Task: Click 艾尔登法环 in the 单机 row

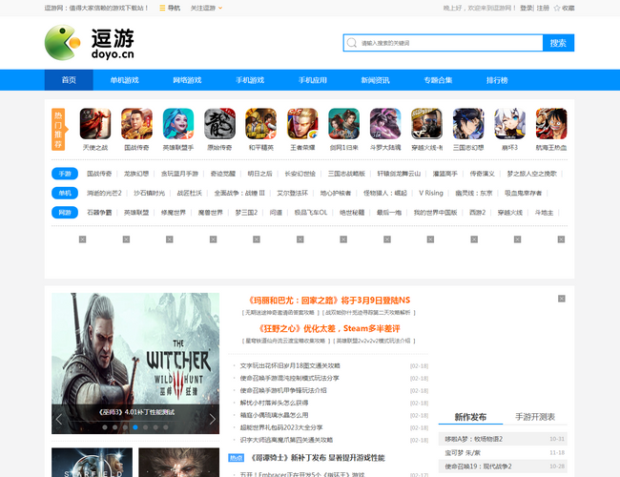Action: pyautogui.click(x=293, y=193)
